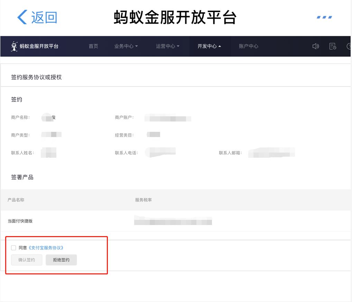The height and width of the screenshot is (302, 352).
Task: Go back via 返回 text
Action: (x=44, y=17)
